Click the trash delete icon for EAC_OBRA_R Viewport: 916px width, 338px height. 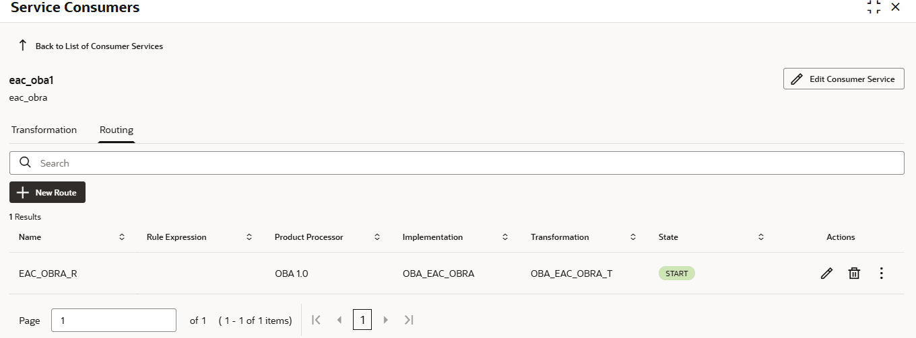(x=854, y=273)
